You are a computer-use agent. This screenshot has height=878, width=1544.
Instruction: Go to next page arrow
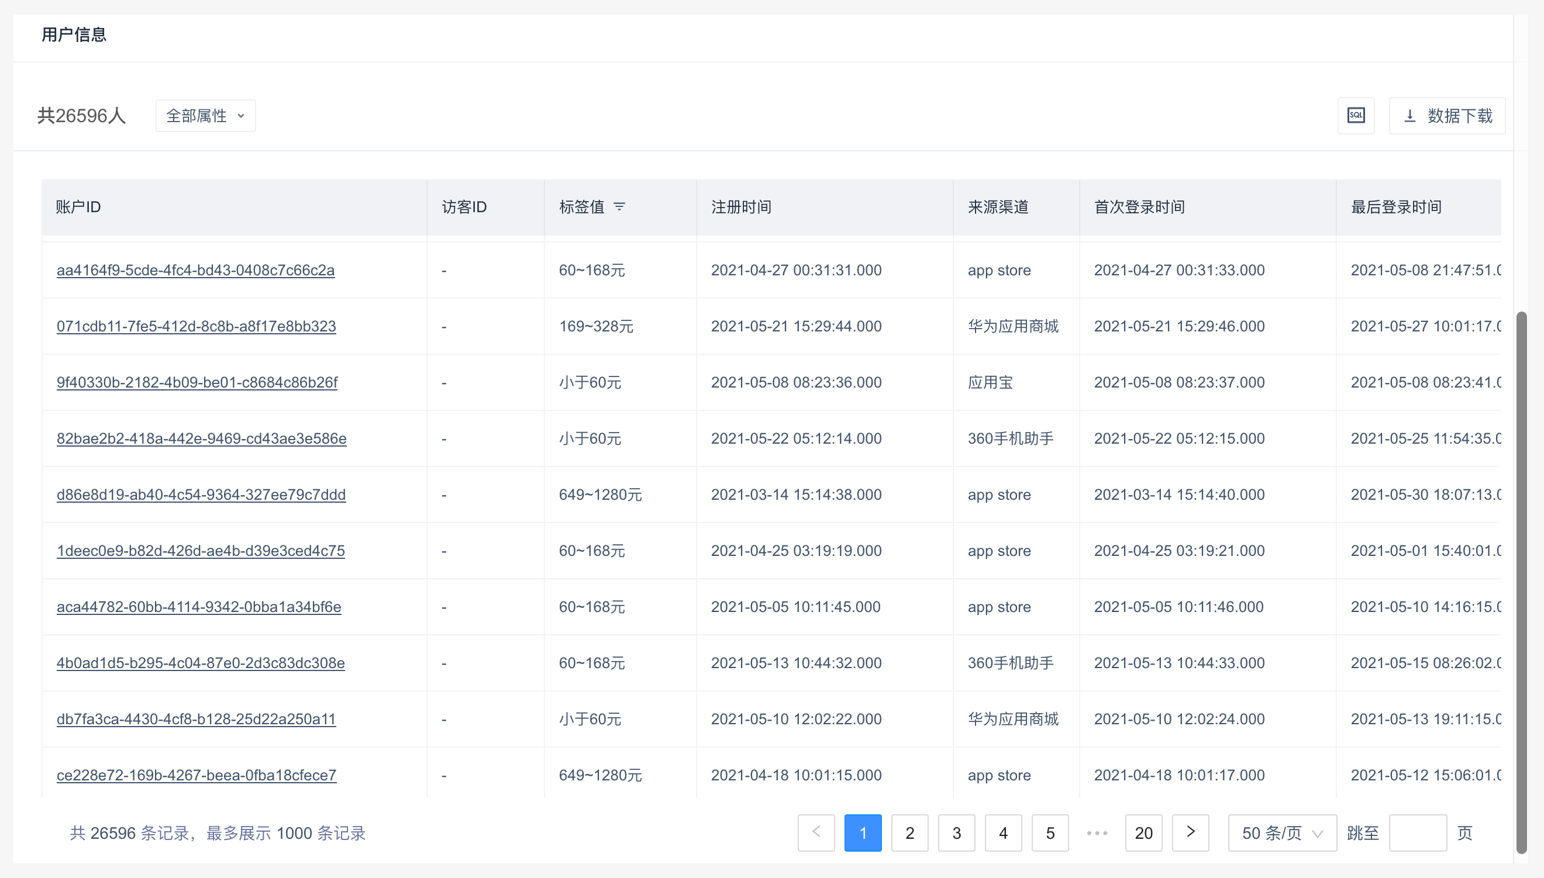click(1190, 833)
